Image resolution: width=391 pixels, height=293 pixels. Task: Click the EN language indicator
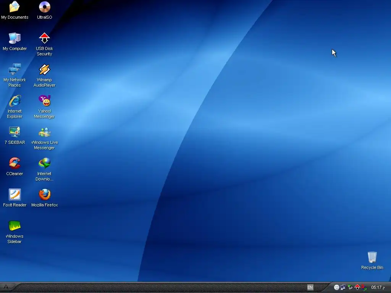(310, 288)
